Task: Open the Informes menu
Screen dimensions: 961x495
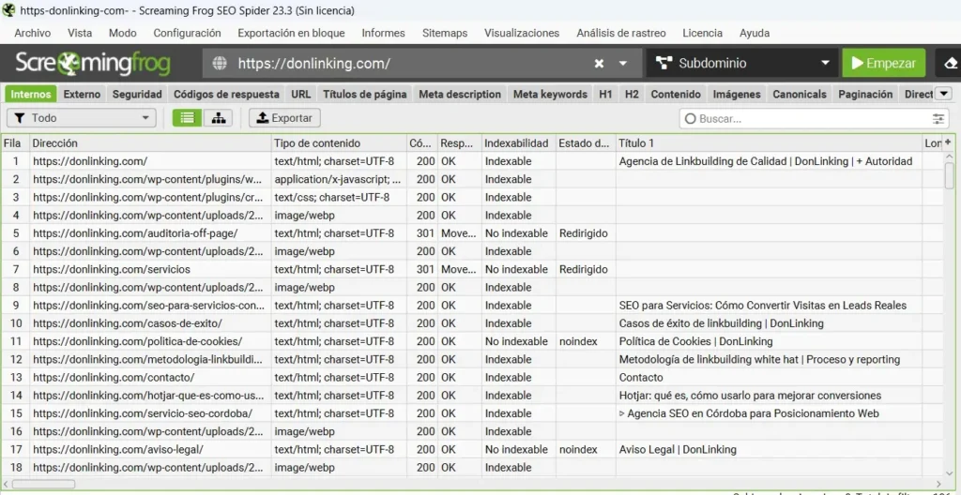Action: pyautogui.click(x=383, y=33)
